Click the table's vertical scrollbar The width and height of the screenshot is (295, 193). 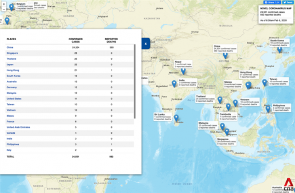pyautogui.click(x=135, y=80)
